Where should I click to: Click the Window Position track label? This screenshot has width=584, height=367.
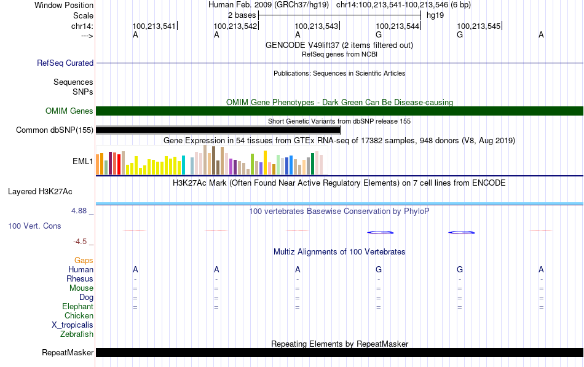64,5
